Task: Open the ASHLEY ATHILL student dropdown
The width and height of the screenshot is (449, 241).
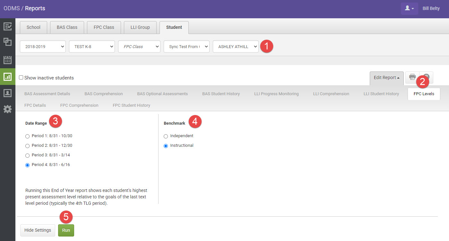Action: pos(236,46)
